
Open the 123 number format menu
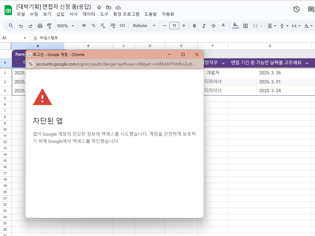(122, 26)
